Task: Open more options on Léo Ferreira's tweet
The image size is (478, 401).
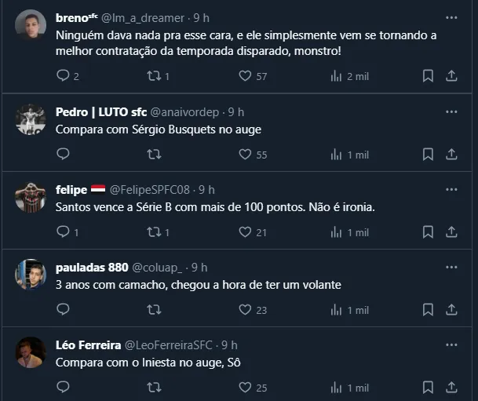Action: point(451,345)
